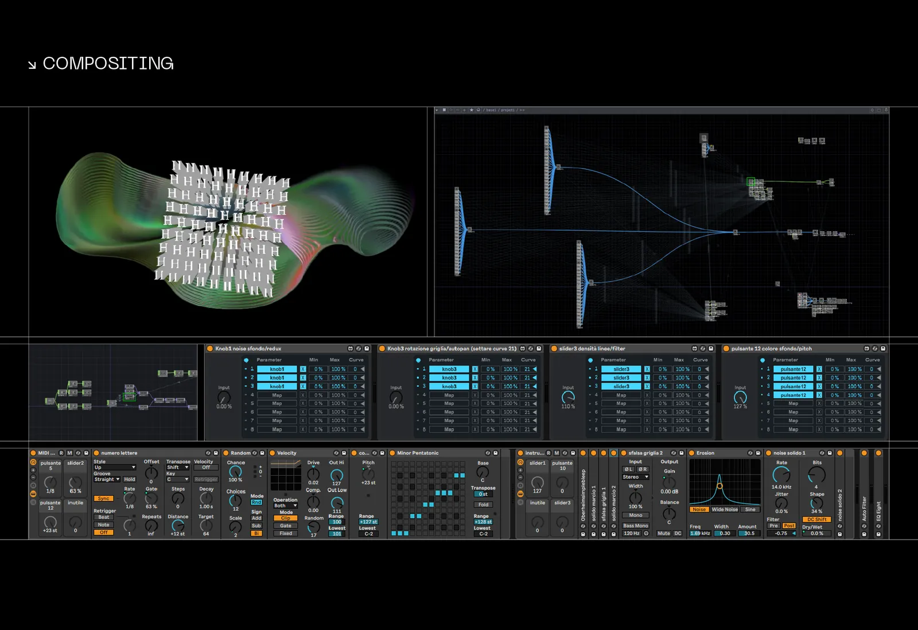This screenshot has width=918, height=630.
Task: Select Sine mode in Erosion
Action: point(750,510)
